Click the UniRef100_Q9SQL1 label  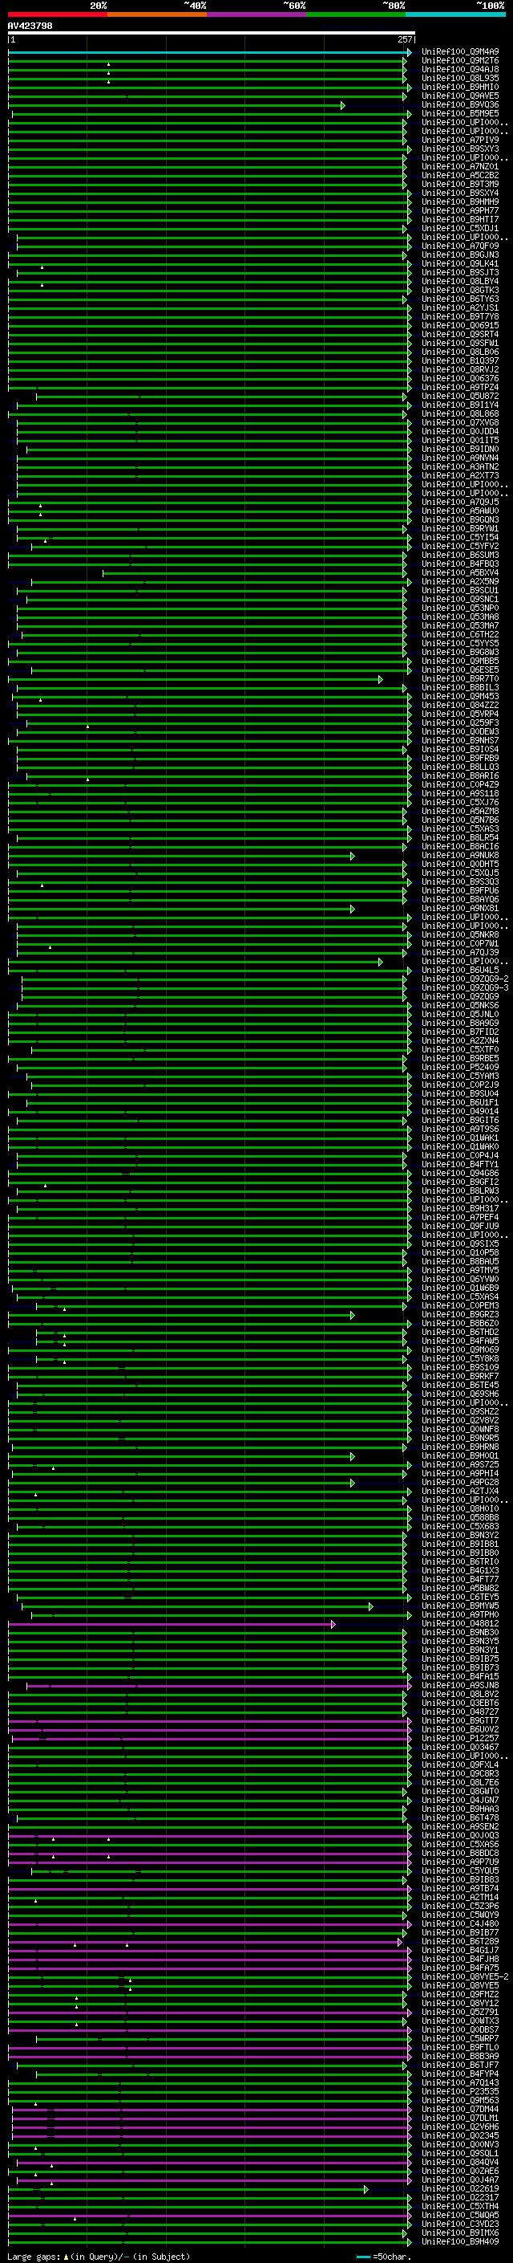460,2153
